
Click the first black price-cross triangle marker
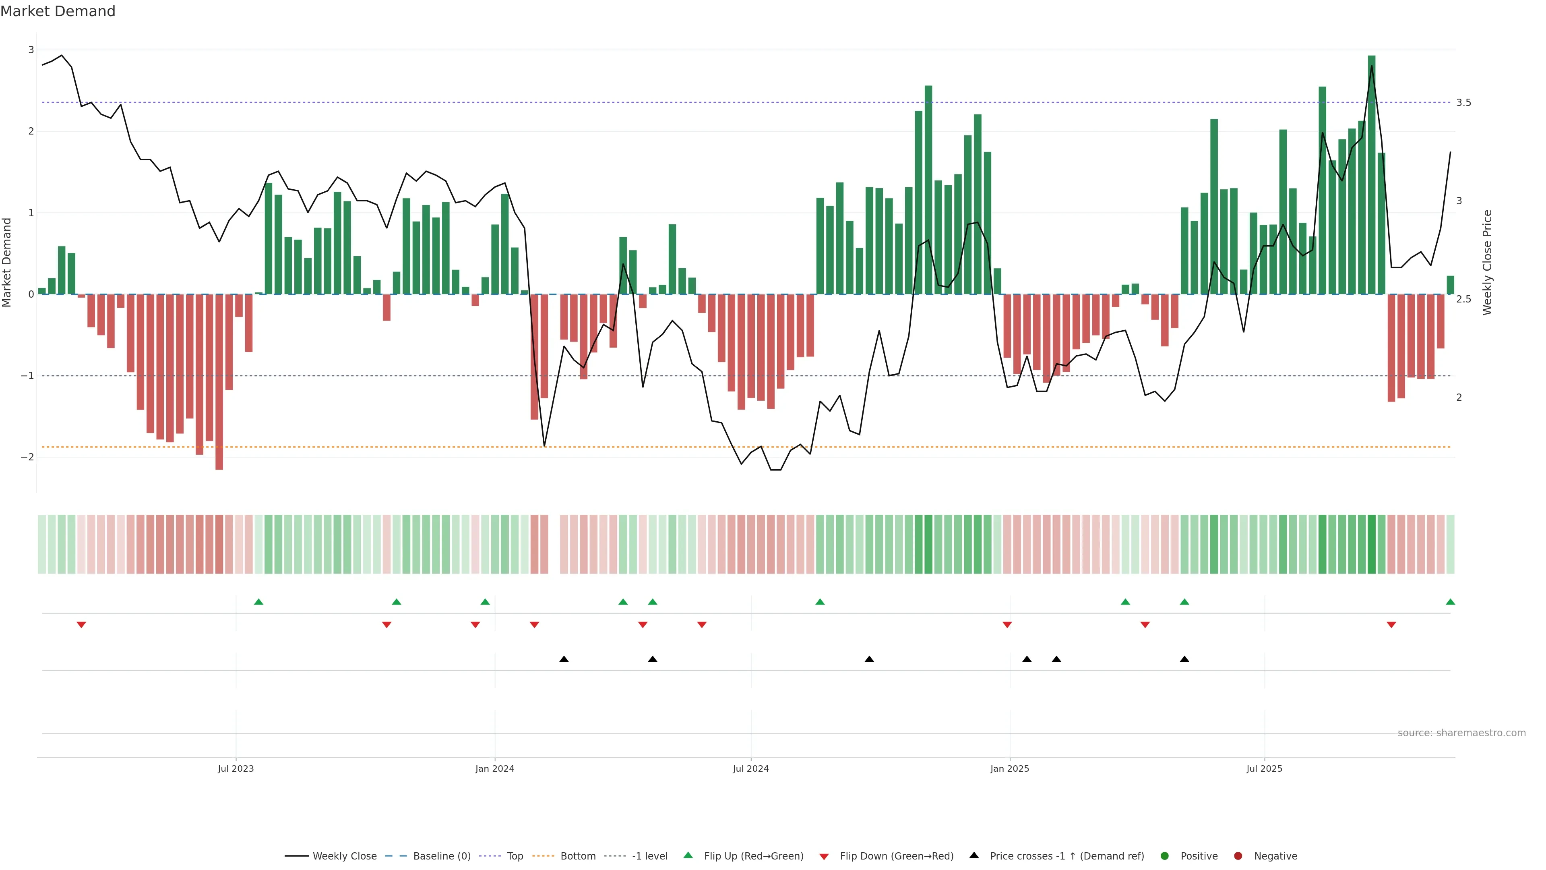[x=564, y=659]
